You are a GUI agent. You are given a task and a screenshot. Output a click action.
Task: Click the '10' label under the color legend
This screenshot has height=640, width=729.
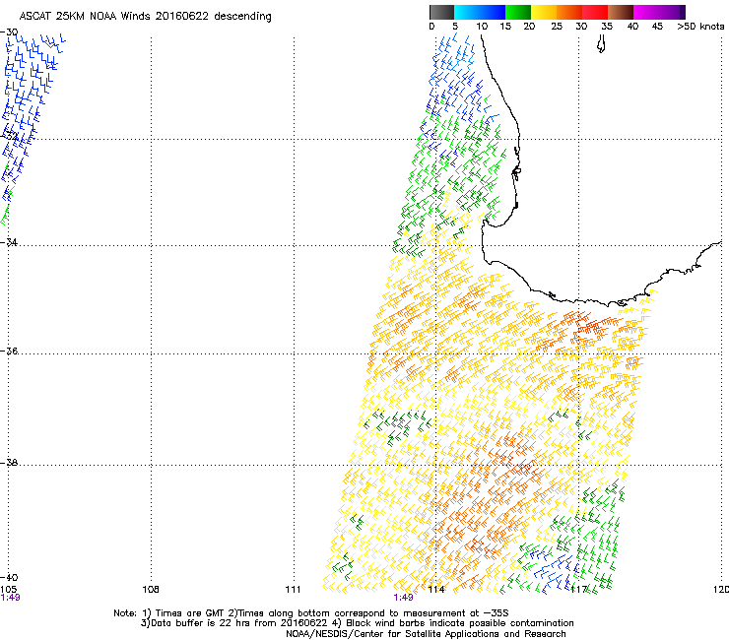pyautogui.click(x=482, y=27)
